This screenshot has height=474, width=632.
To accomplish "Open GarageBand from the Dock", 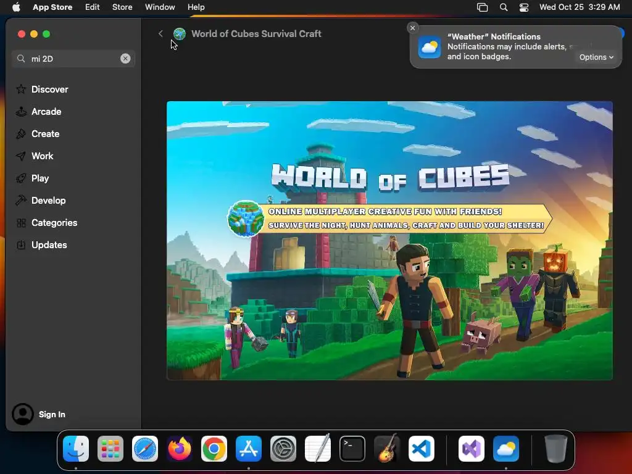I will [387, 449].
